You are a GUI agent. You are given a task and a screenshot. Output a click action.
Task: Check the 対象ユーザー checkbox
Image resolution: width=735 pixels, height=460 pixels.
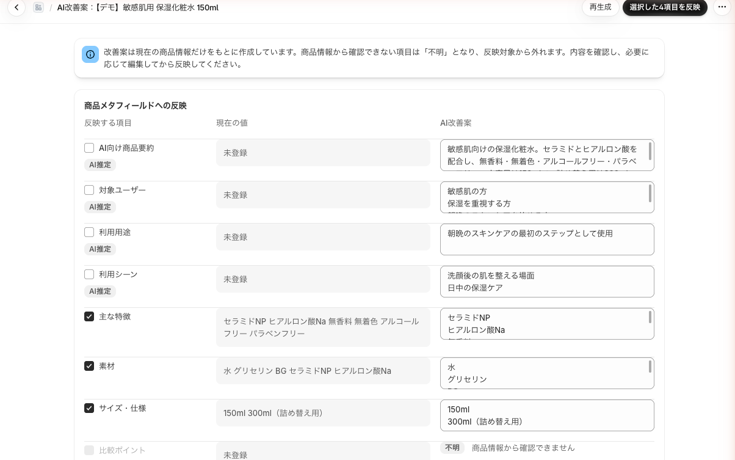coord(89,190)
